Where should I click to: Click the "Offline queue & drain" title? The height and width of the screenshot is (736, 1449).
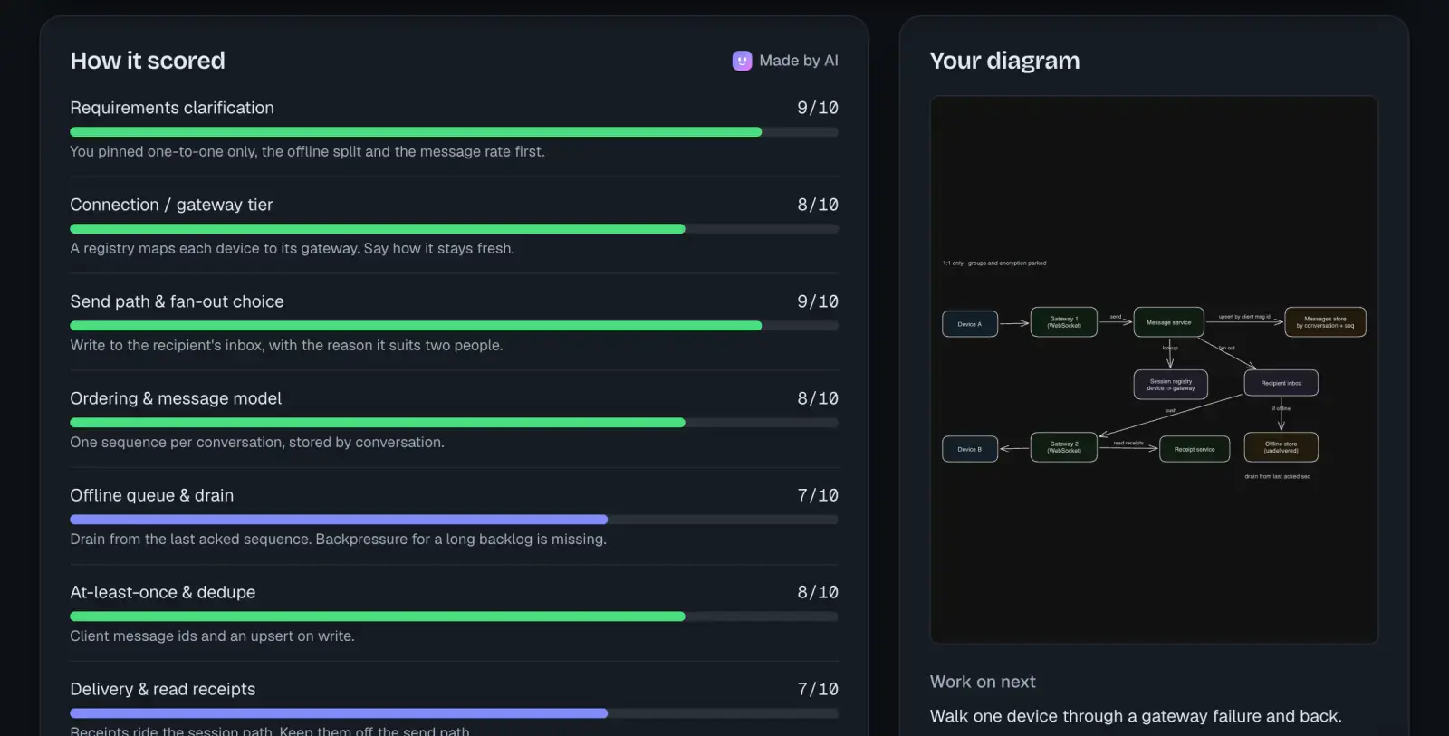[x=152, y=495]
